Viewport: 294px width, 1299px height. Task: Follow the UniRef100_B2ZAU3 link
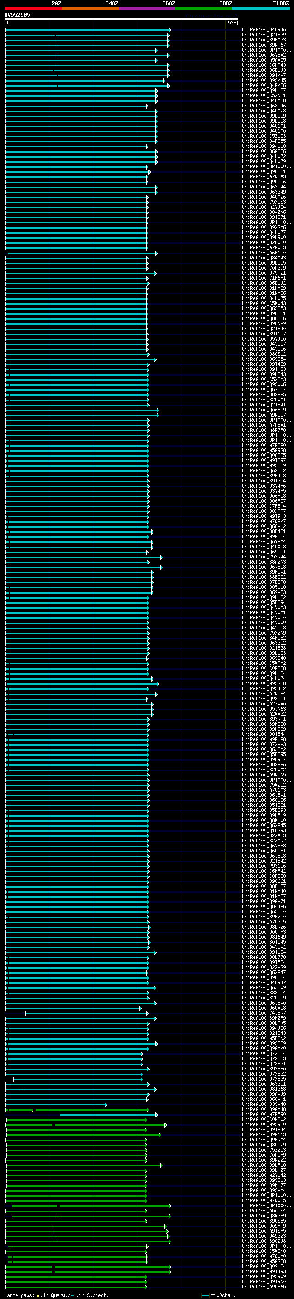264,835
